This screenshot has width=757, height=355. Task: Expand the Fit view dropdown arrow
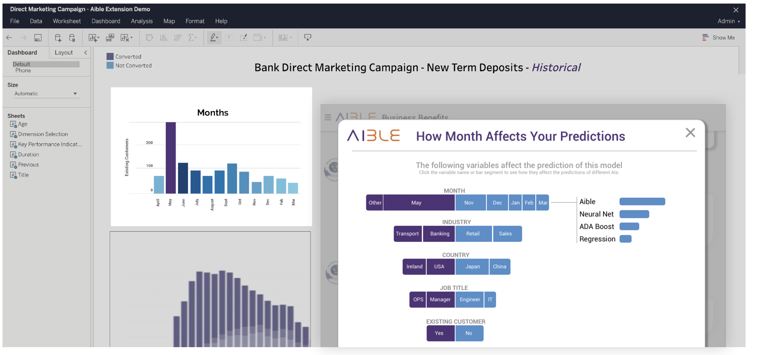click(x=265, y=37)
